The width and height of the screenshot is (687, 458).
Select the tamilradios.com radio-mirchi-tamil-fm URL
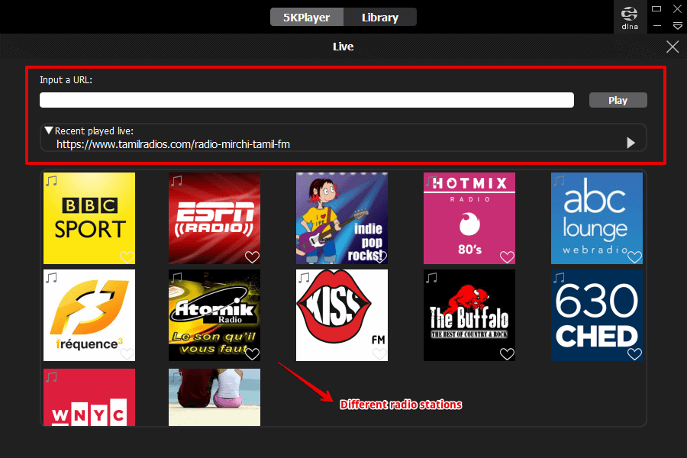tap(173, 144)
